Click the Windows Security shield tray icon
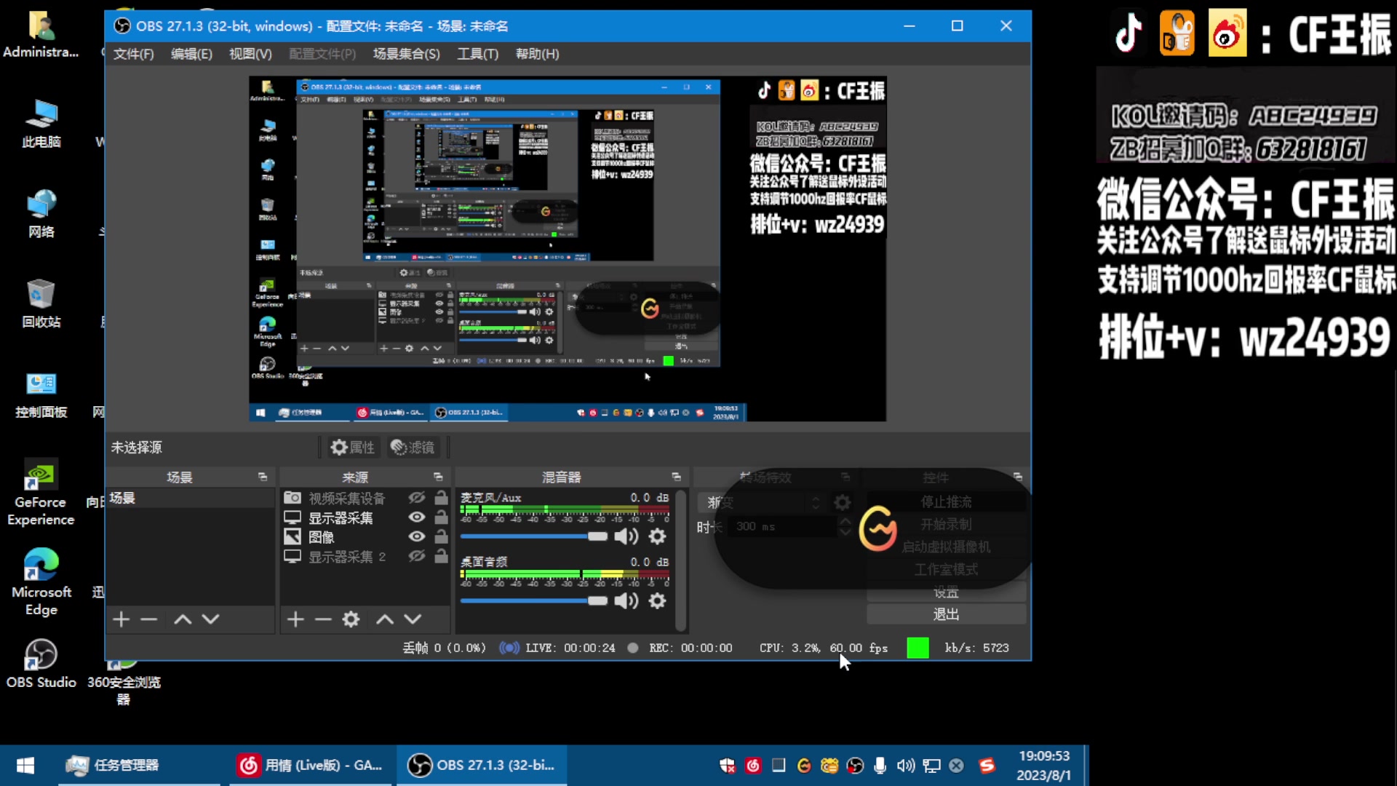Viewport: 1397px width, 786px height. point(727,766)
